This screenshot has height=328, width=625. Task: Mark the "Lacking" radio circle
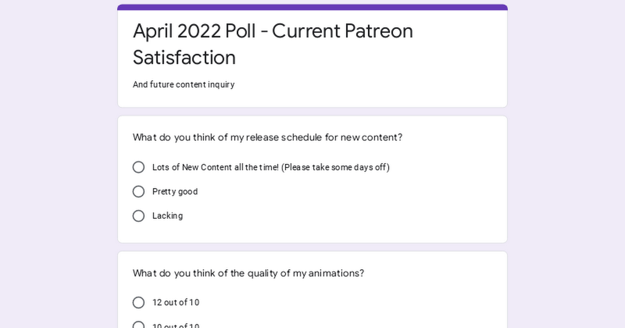pos(139,216)
